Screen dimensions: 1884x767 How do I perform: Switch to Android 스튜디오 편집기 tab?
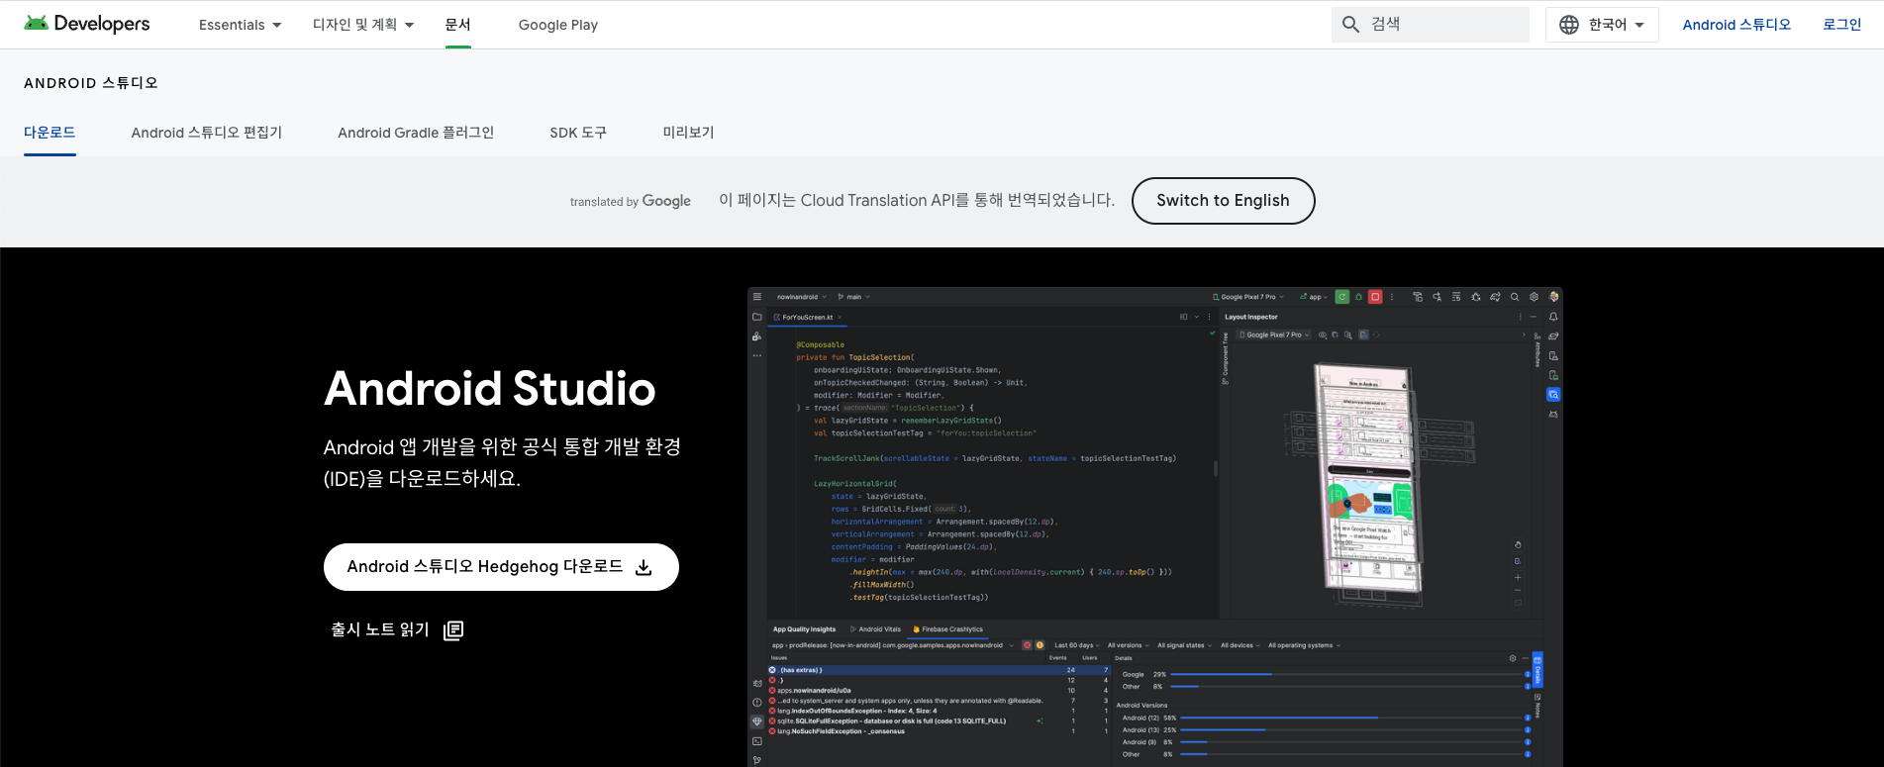(207, 133)
